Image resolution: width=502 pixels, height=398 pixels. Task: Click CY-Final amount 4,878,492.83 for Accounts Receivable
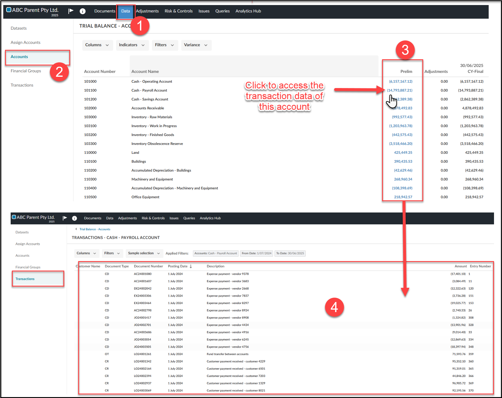(x=473, y=108)
